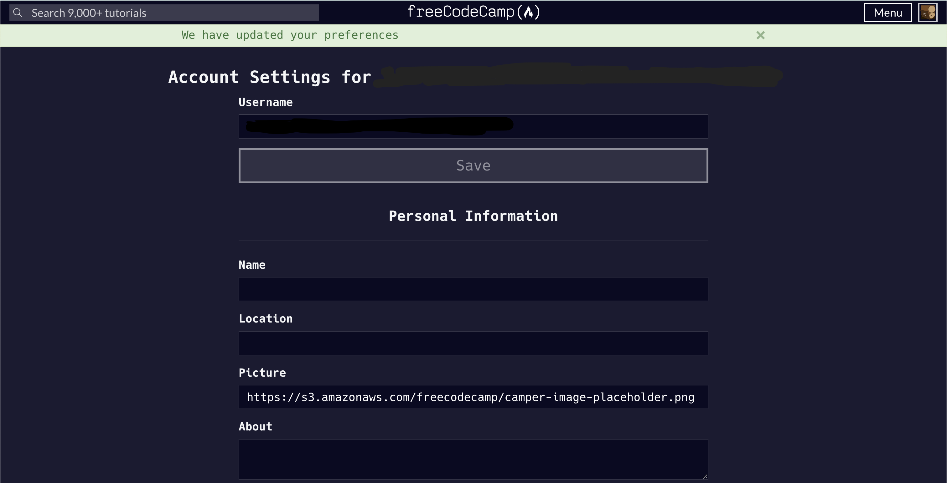This screenshot has height=483, width=947.
Task: Open the user avatar in top right corner
Action: coord(928,12)
